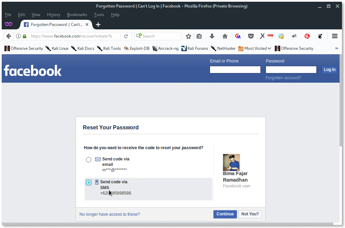Open the Pocket toolbar icon

pos(251,36)
